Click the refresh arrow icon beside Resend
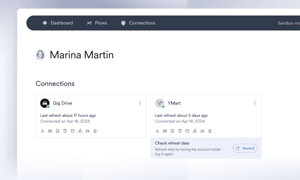This screenshot has height=180, width=300. 237,148
